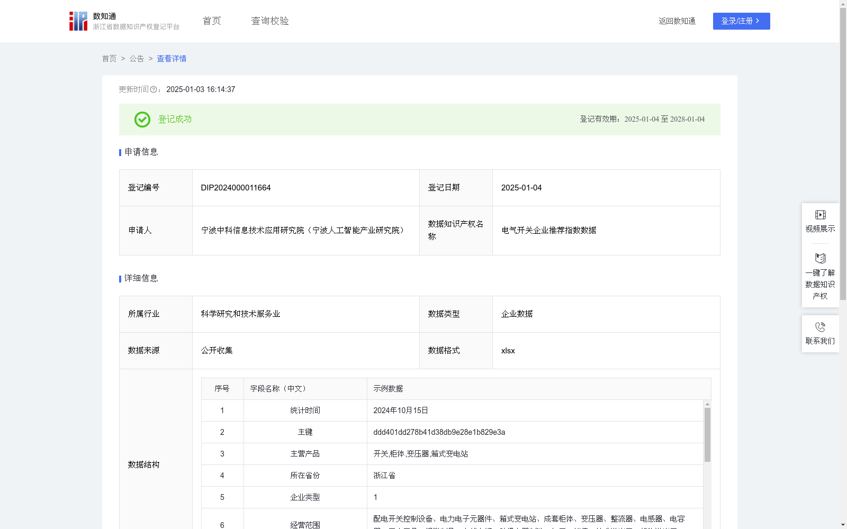This screenshot has width=847, height=529.
Task: Click the 主营产品 field name row
Action: point(305,454)
